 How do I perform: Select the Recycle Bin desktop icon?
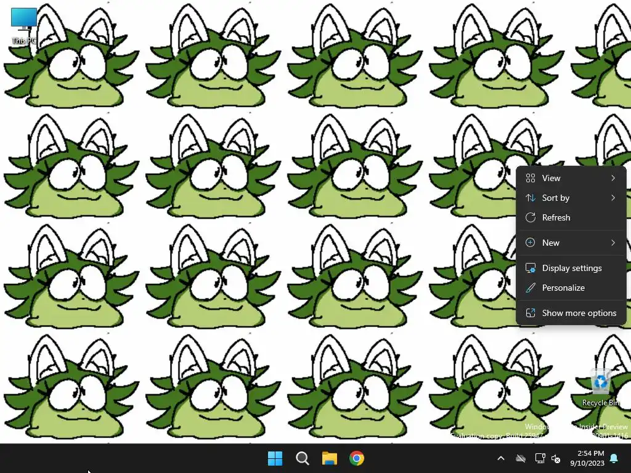[600, 387]
